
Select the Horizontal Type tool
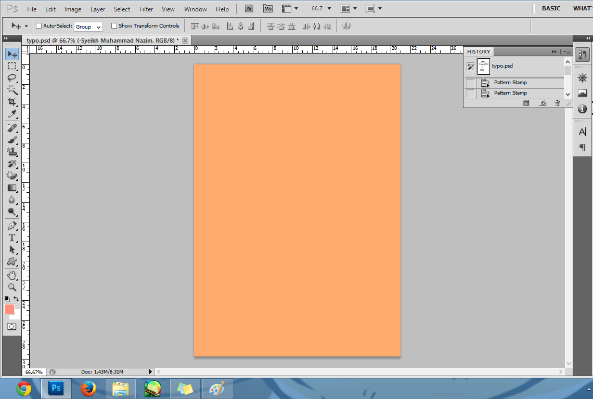11,237
